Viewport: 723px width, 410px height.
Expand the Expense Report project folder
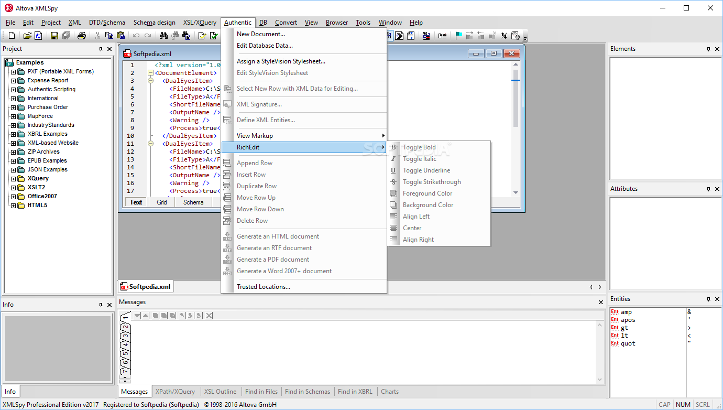[14, 80]
